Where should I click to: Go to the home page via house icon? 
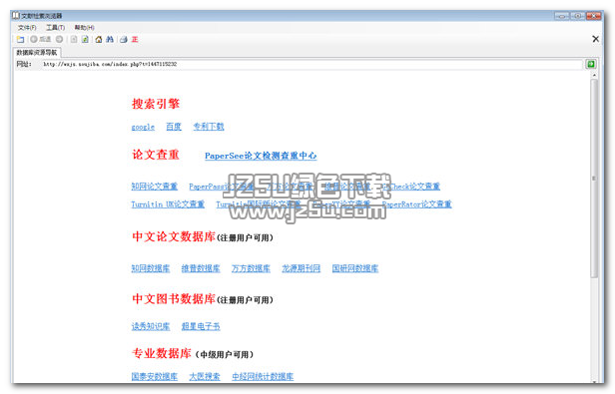[x=99, y=39]
